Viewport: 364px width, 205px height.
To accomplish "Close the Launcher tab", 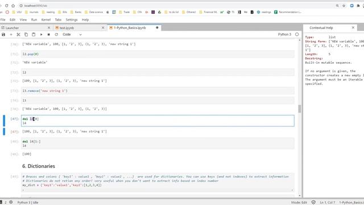I will pos(49,28).
